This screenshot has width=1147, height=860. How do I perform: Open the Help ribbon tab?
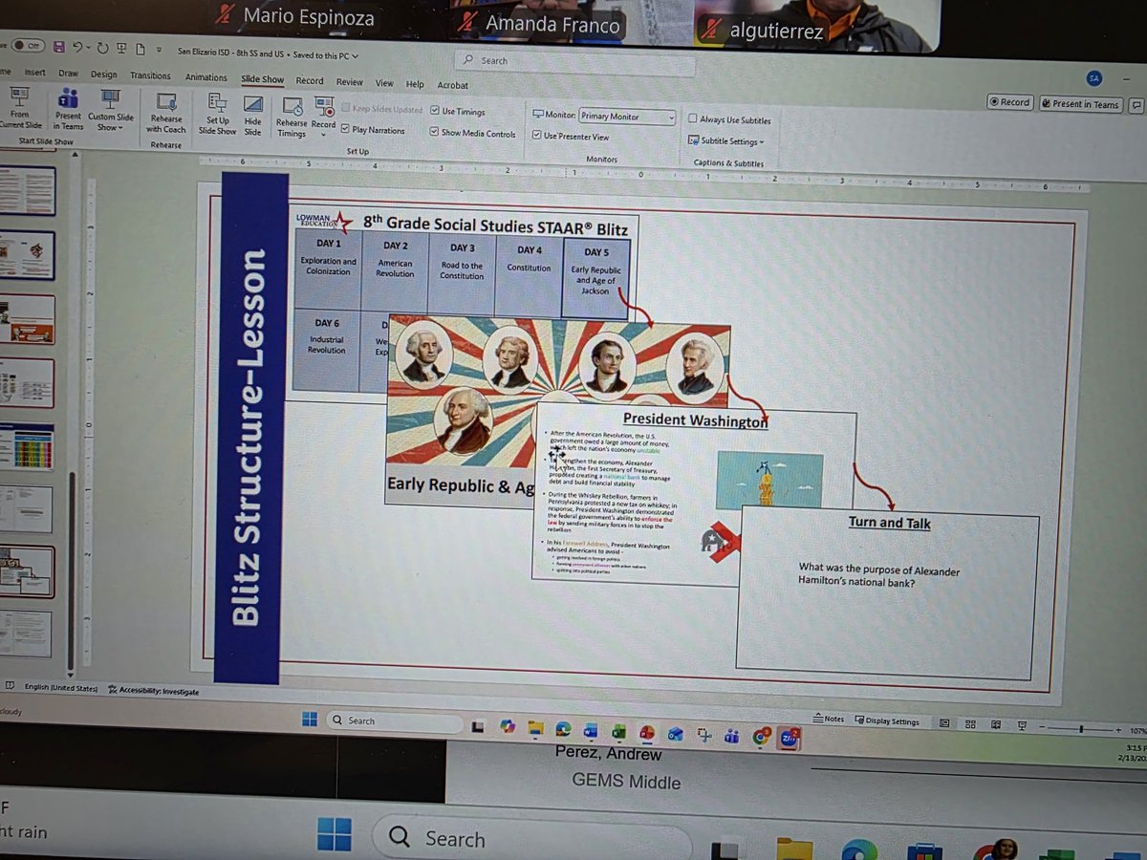tap(415, 84)
